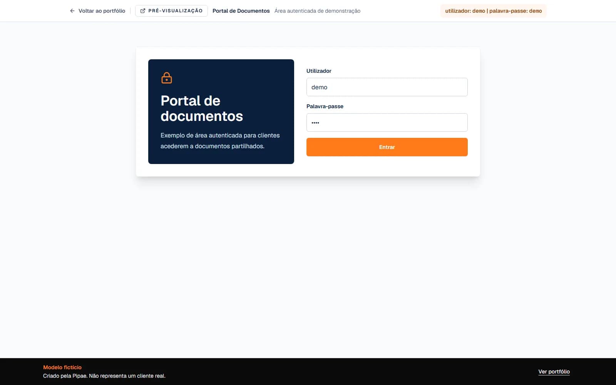Click the Modelo fictício label in the footer

(x=62, y=367)
